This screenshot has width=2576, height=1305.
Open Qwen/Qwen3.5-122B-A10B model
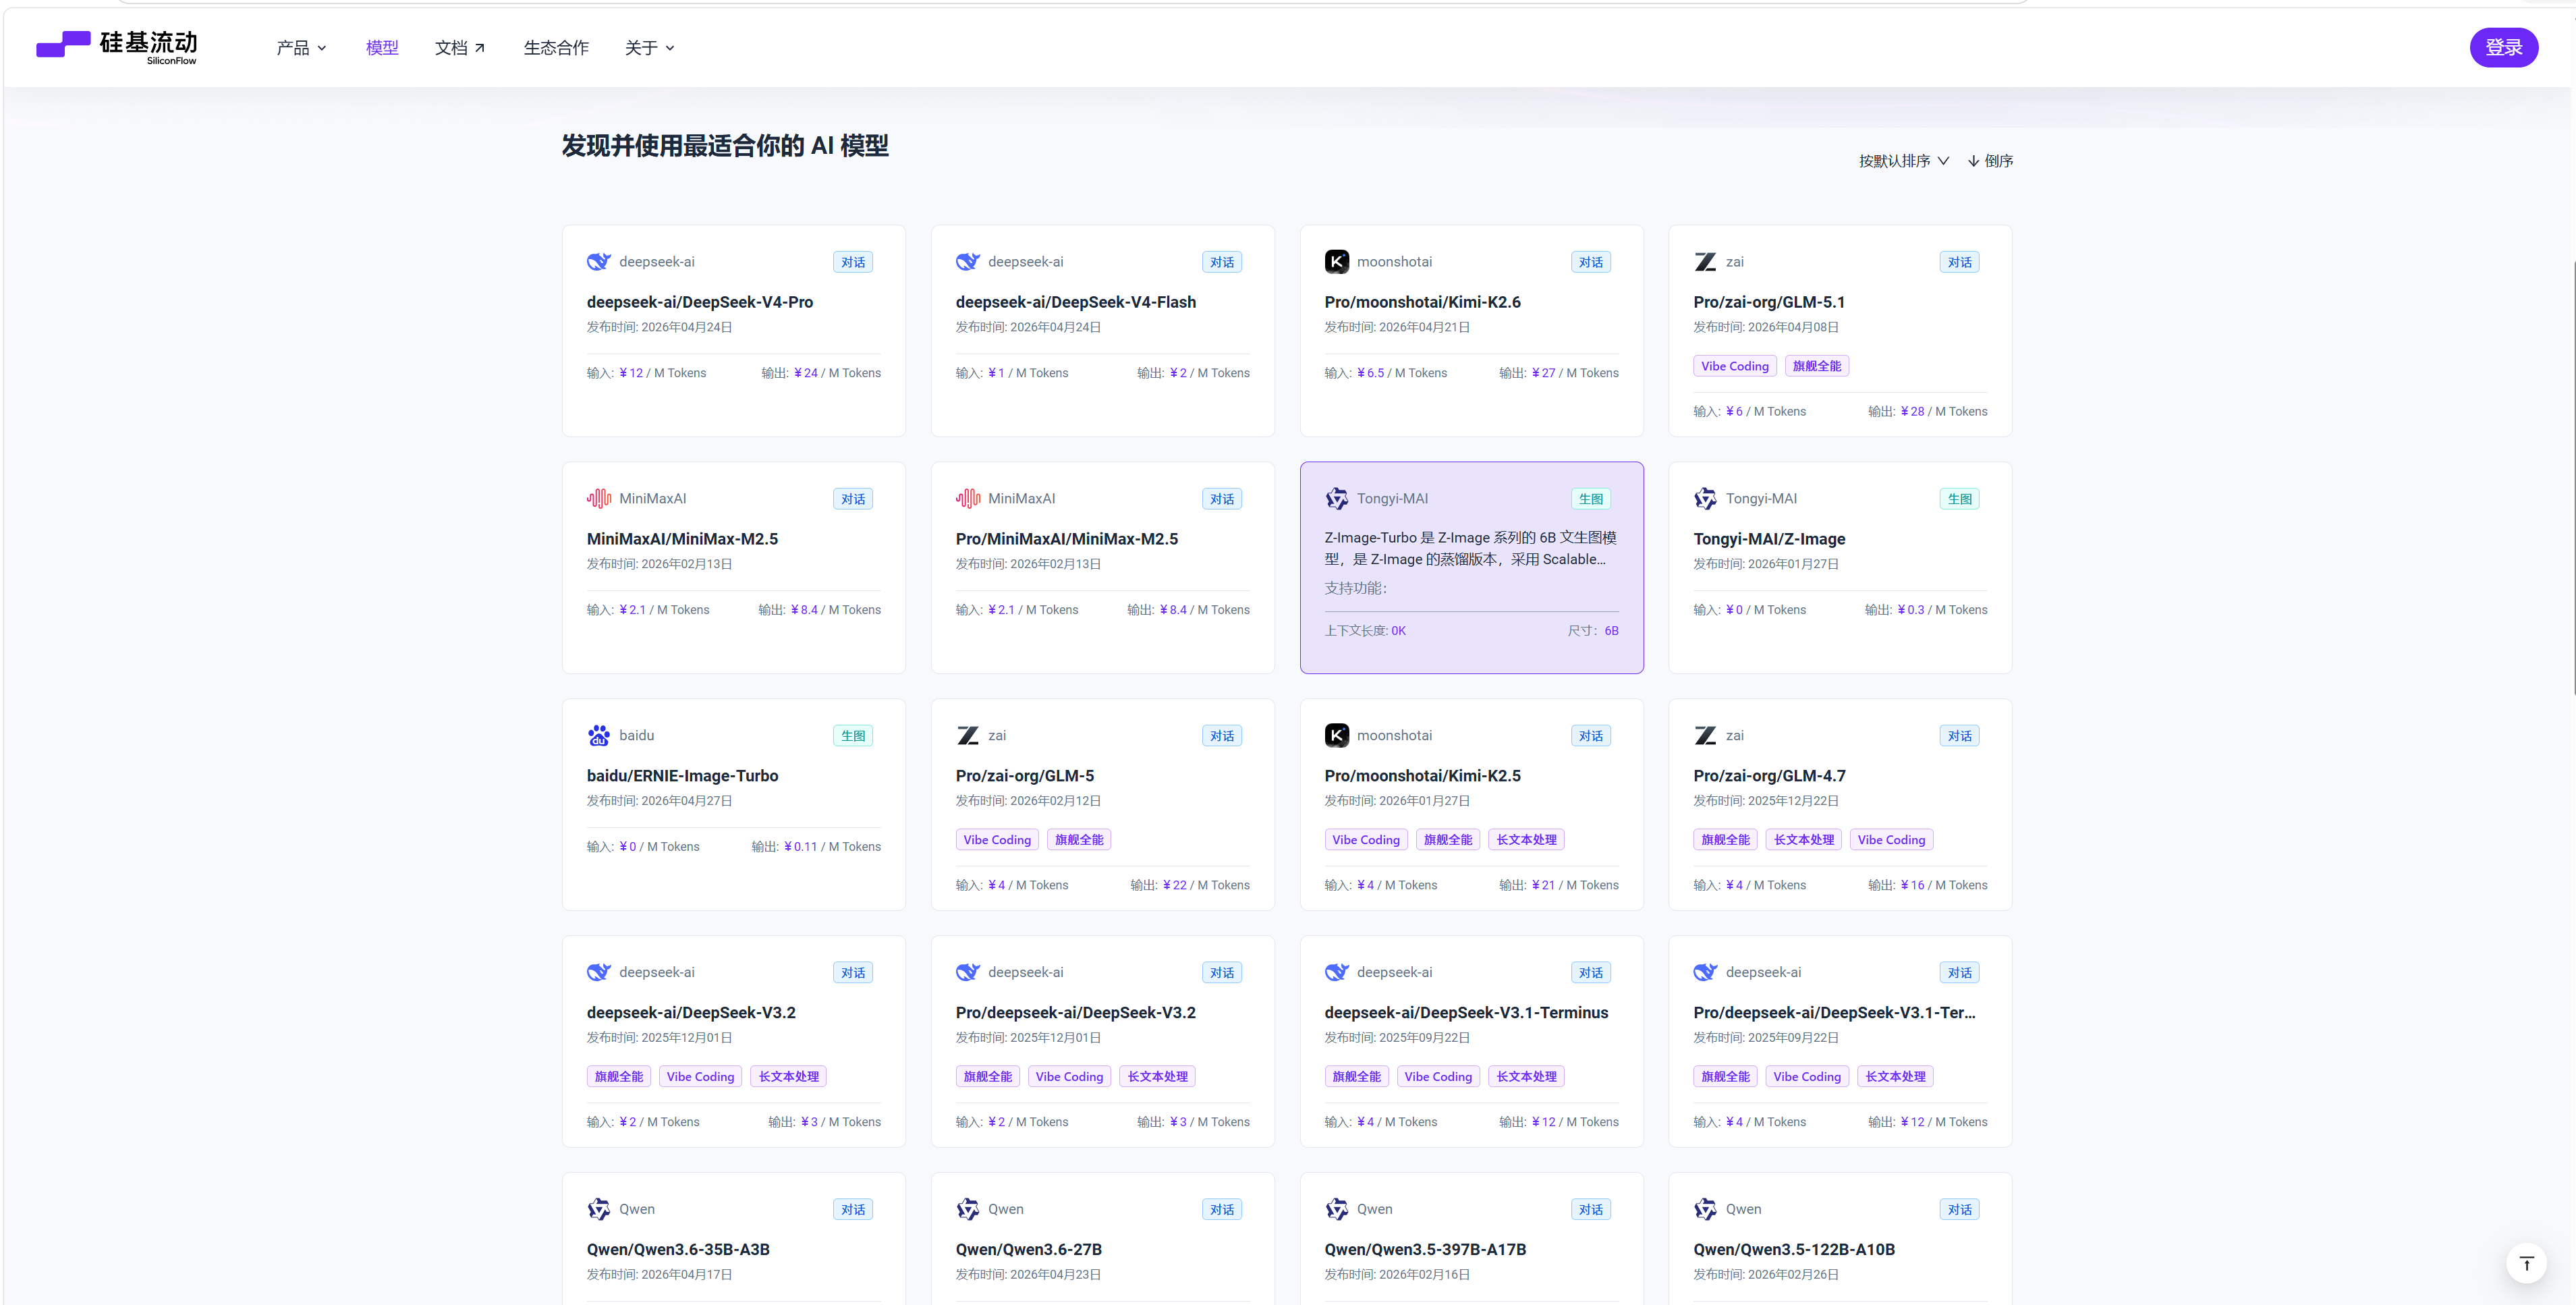1793,1250
